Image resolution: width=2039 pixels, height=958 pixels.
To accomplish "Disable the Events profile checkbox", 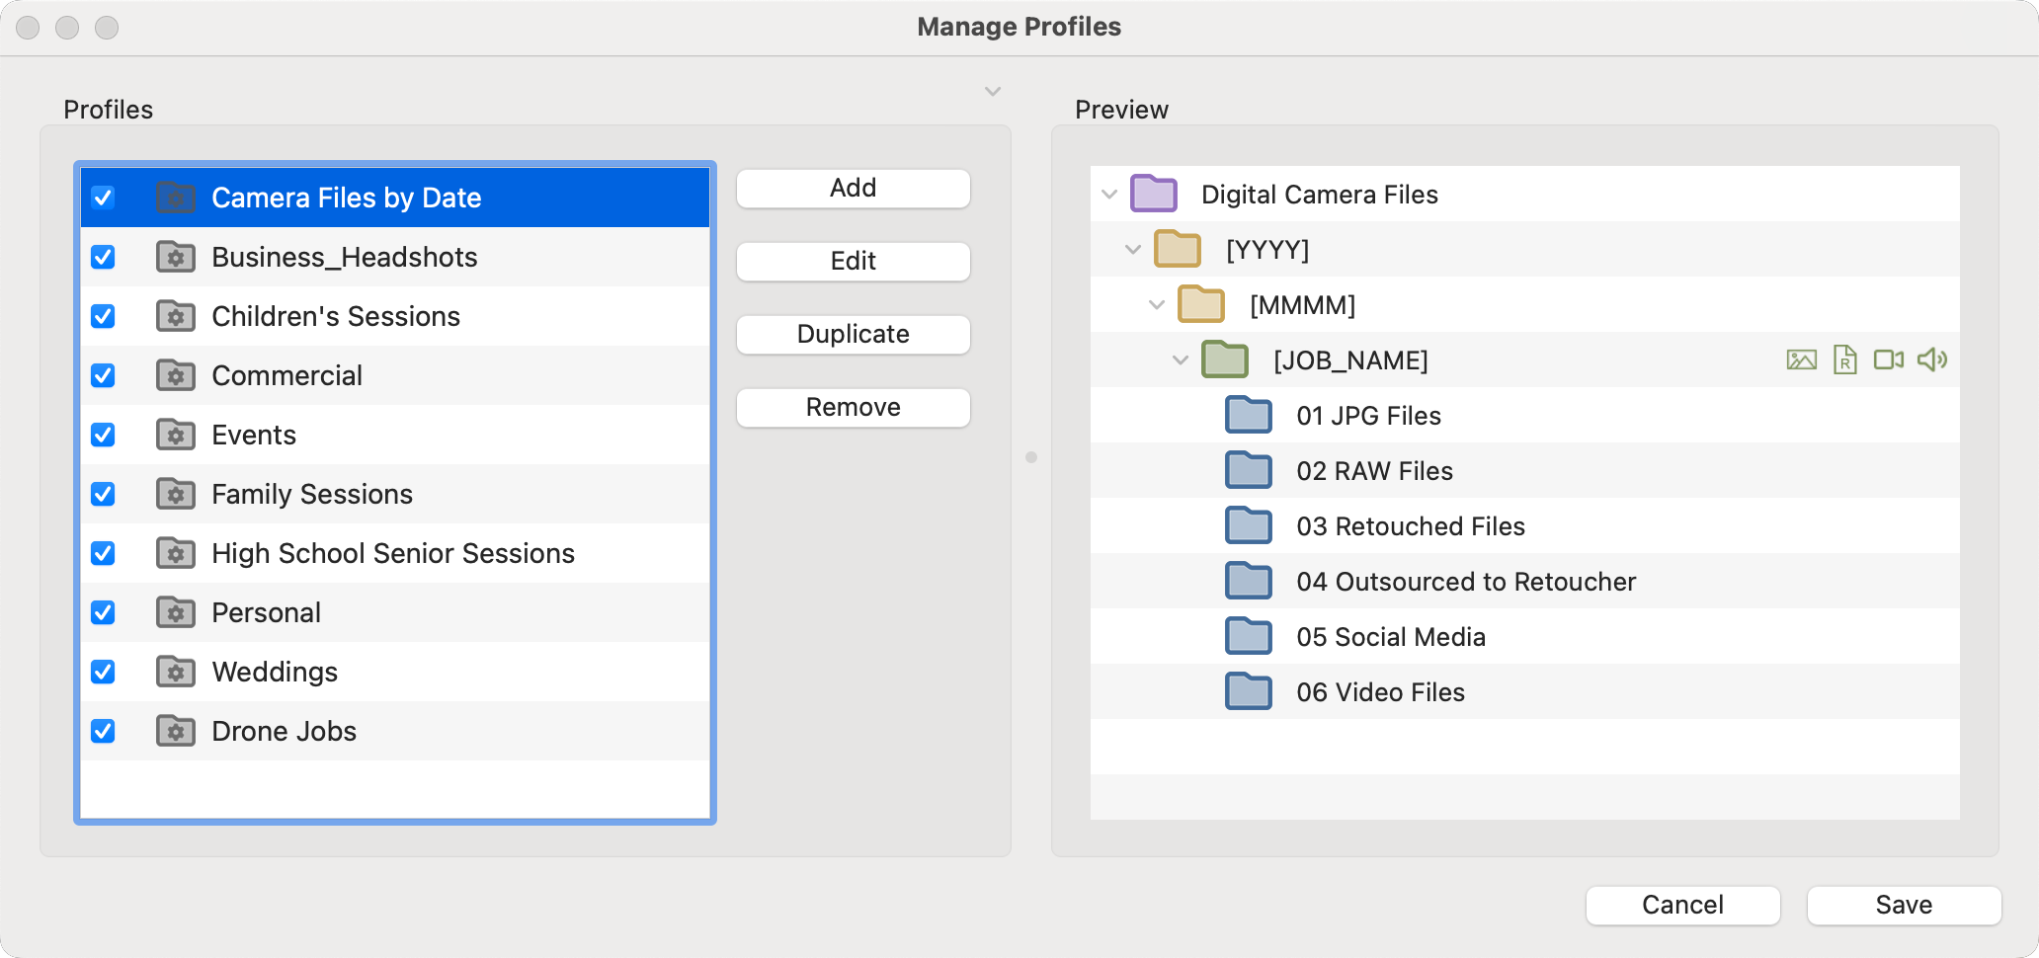I will click(x=103, y=436).
